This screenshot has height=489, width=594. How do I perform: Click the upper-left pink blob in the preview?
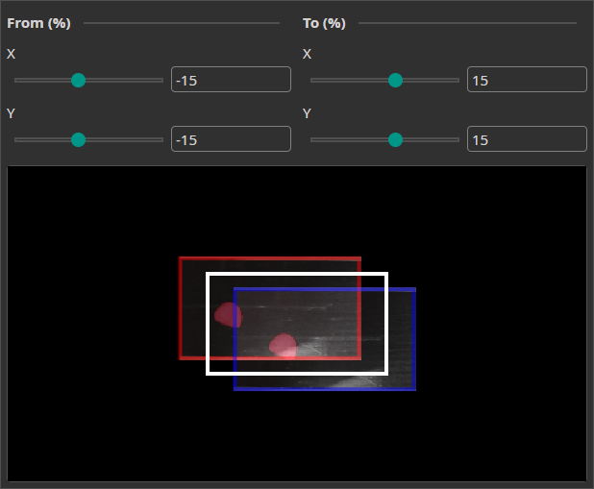point(228,315)
